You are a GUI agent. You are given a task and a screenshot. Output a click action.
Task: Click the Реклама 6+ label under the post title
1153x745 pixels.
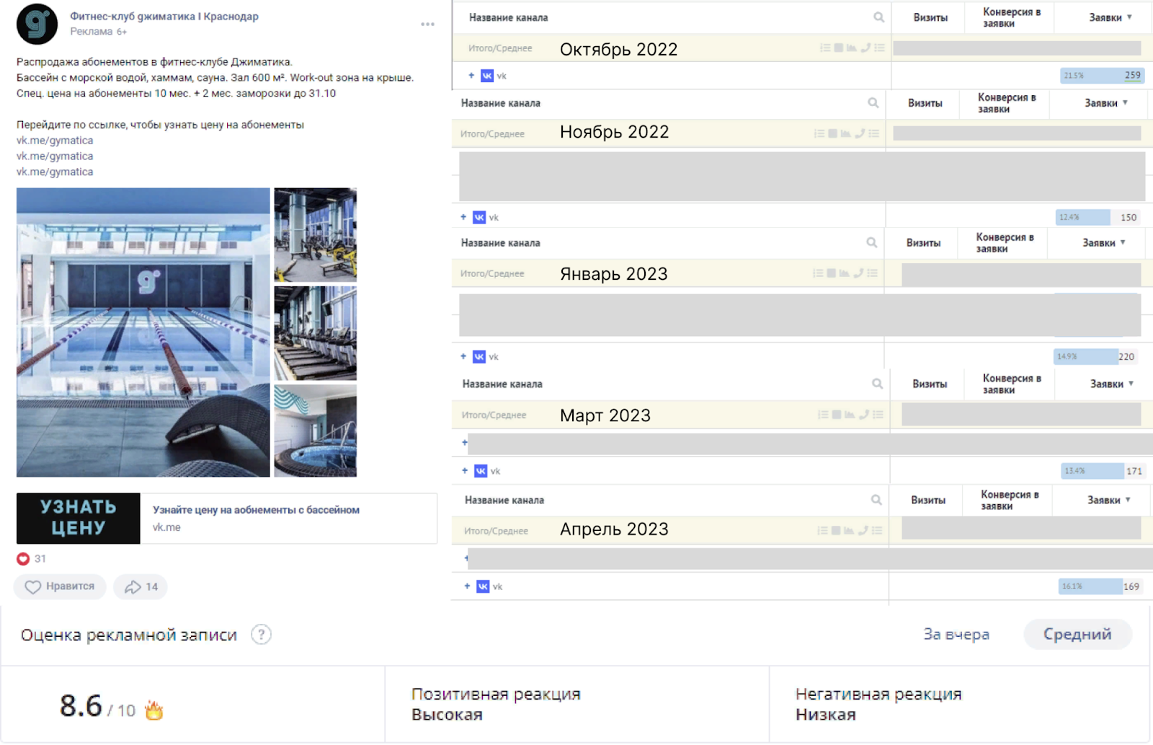[x=98, y=31]
